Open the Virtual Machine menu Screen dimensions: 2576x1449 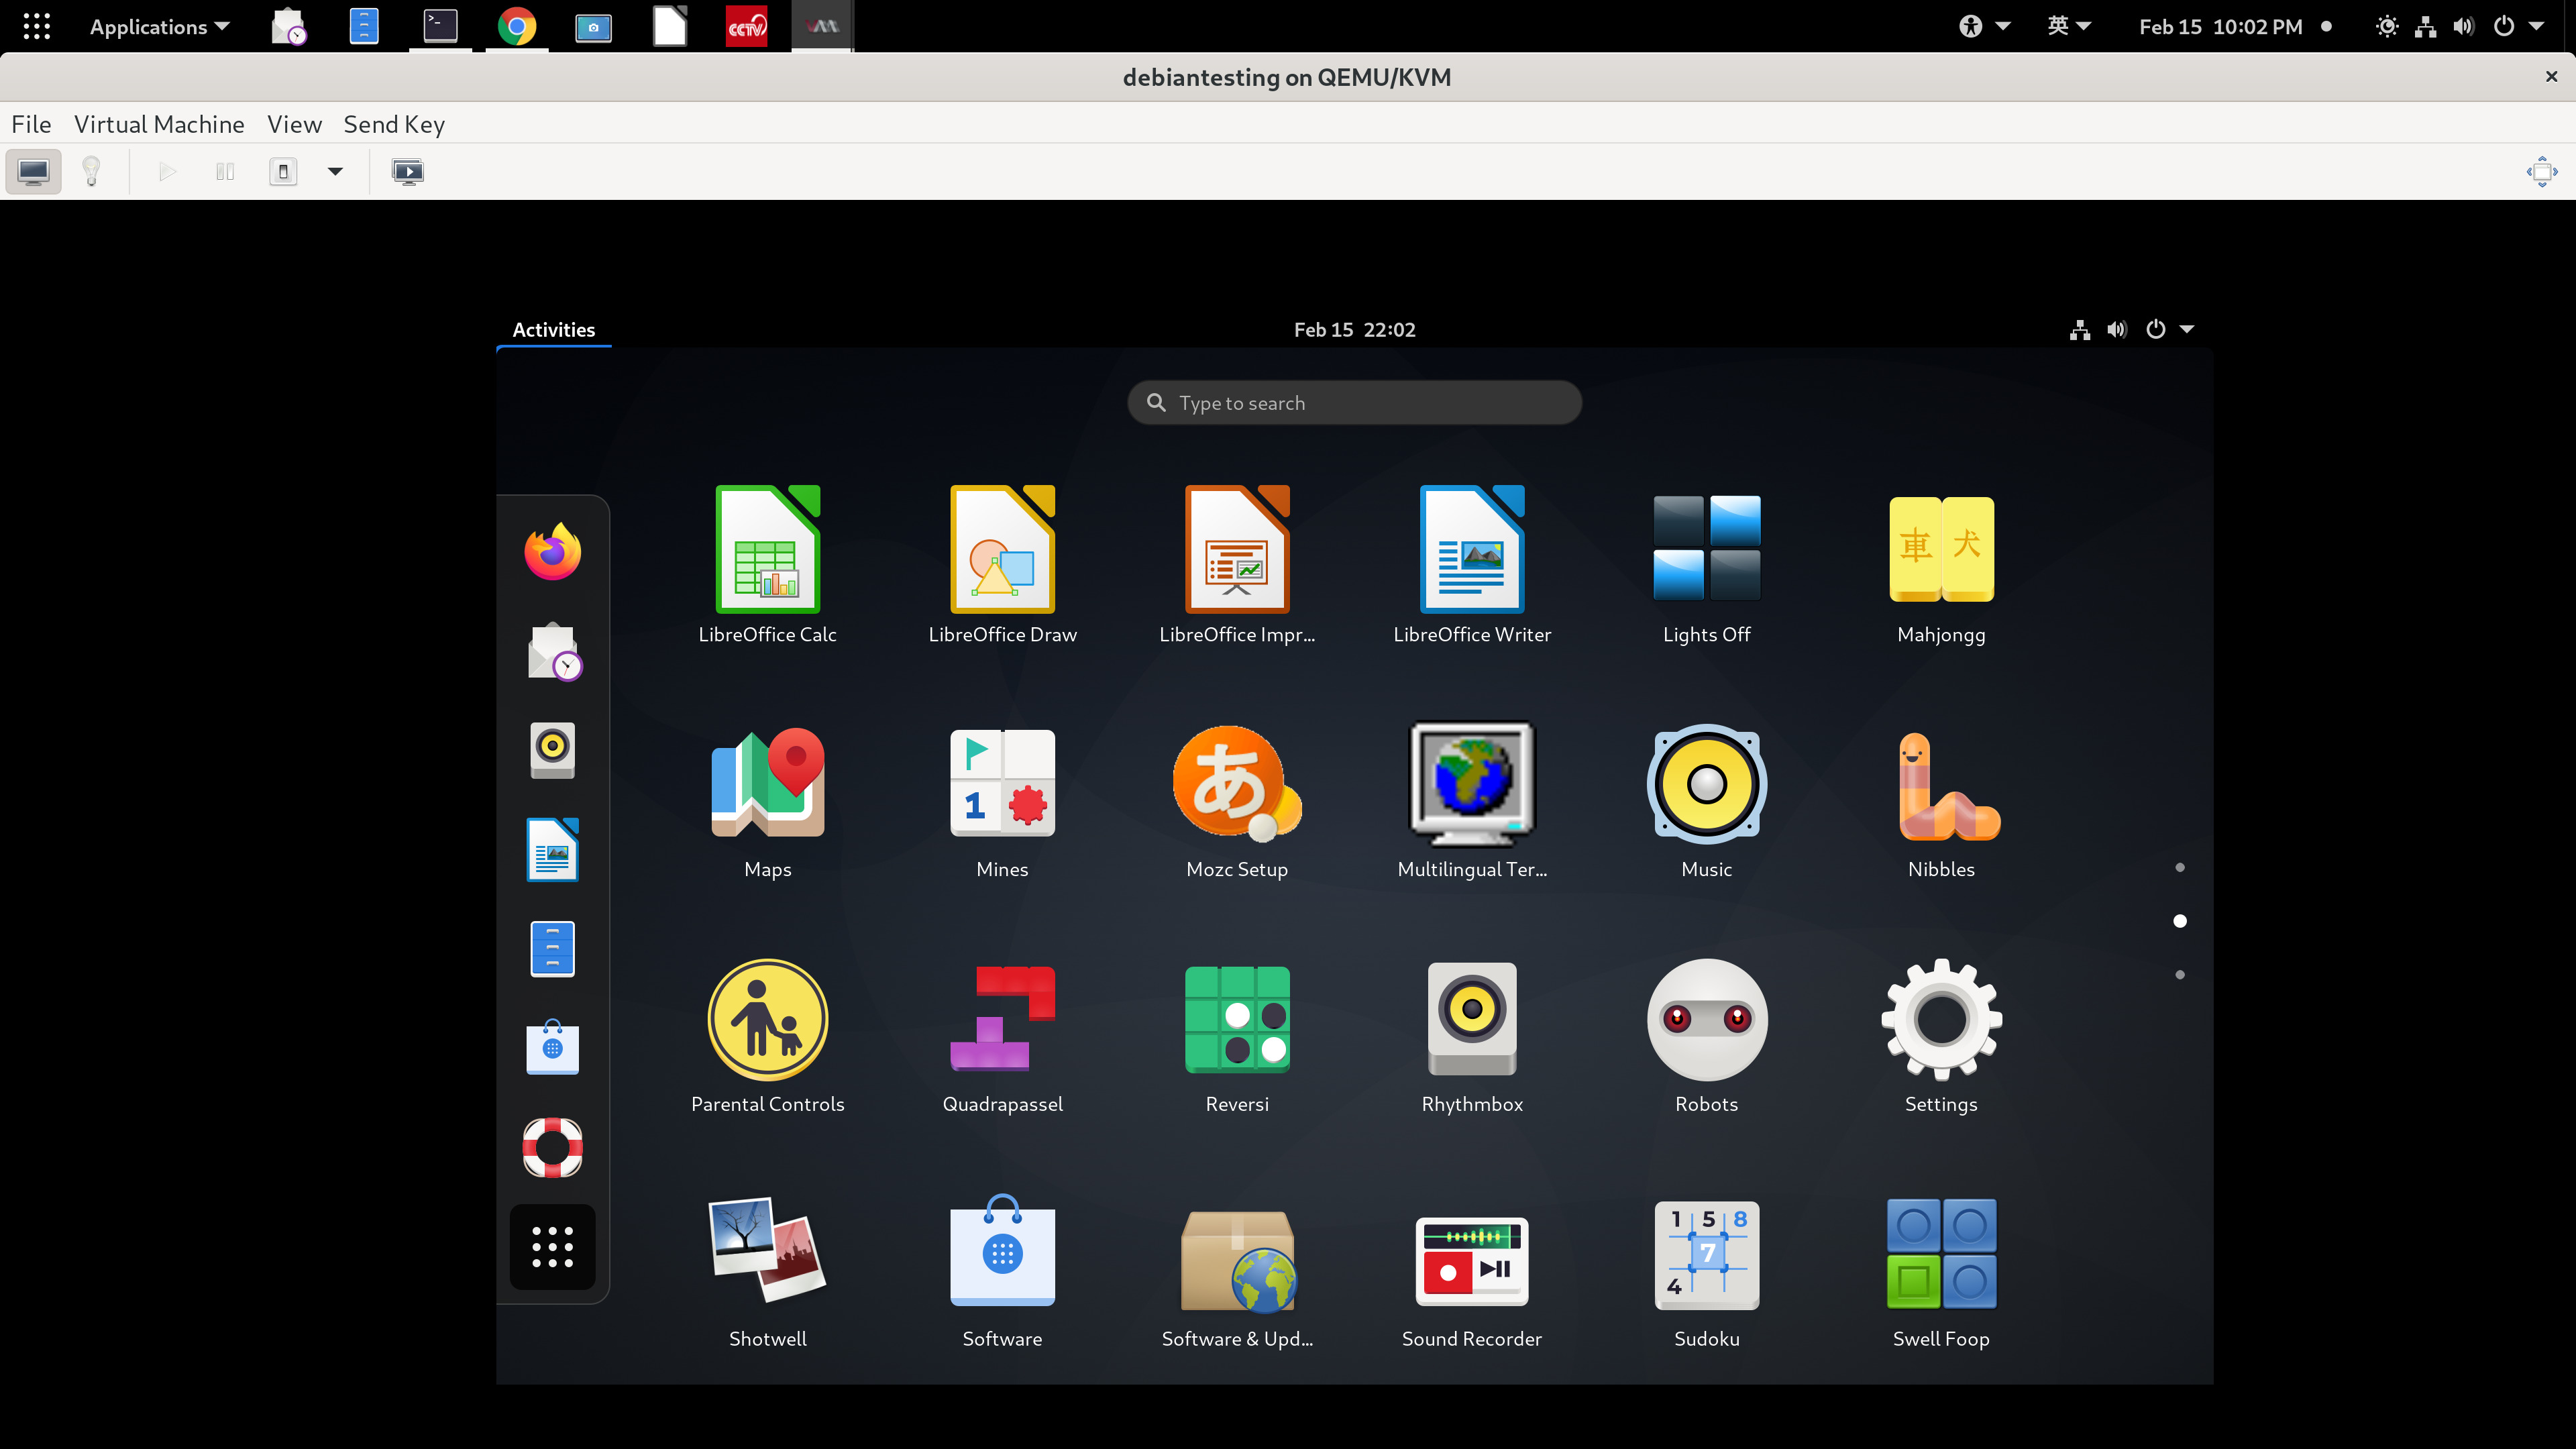tap(159, 124)
